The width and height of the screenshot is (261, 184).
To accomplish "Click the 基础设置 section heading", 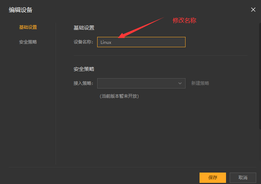I will [x=84, y=28].
